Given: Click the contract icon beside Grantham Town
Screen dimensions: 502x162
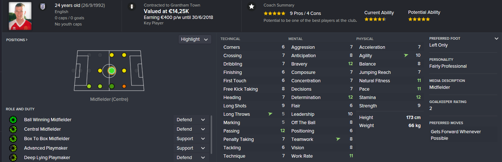Looking at the screenshot, I should pyautogui.click(x=131, y=7).
